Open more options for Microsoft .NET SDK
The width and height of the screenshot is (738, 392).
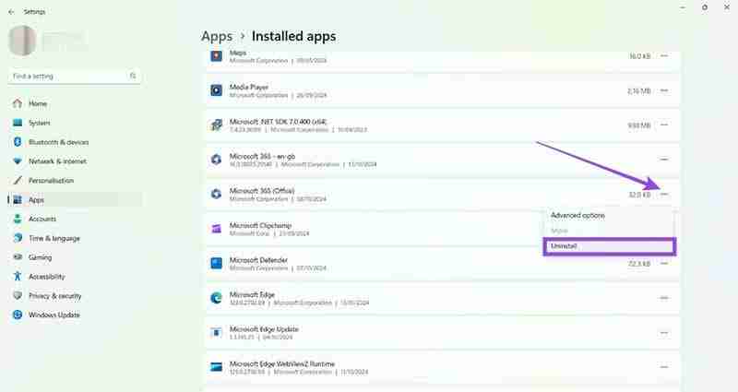664,125
